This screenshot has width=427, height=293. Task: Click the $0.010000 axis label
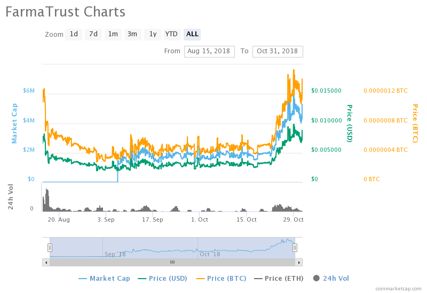[x=326, y=120]
